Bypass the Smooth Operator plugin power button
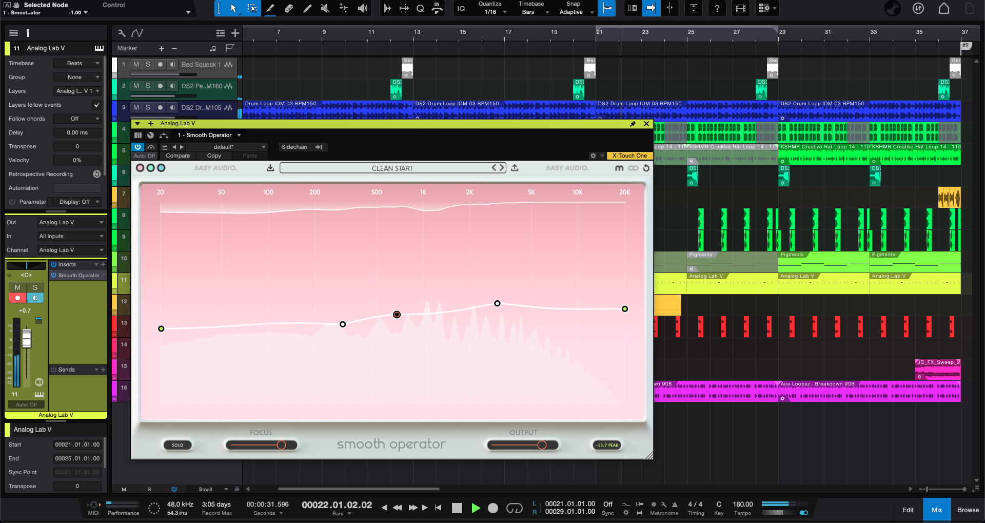Viewport: 985px width, 523px height. click(137, 147)
